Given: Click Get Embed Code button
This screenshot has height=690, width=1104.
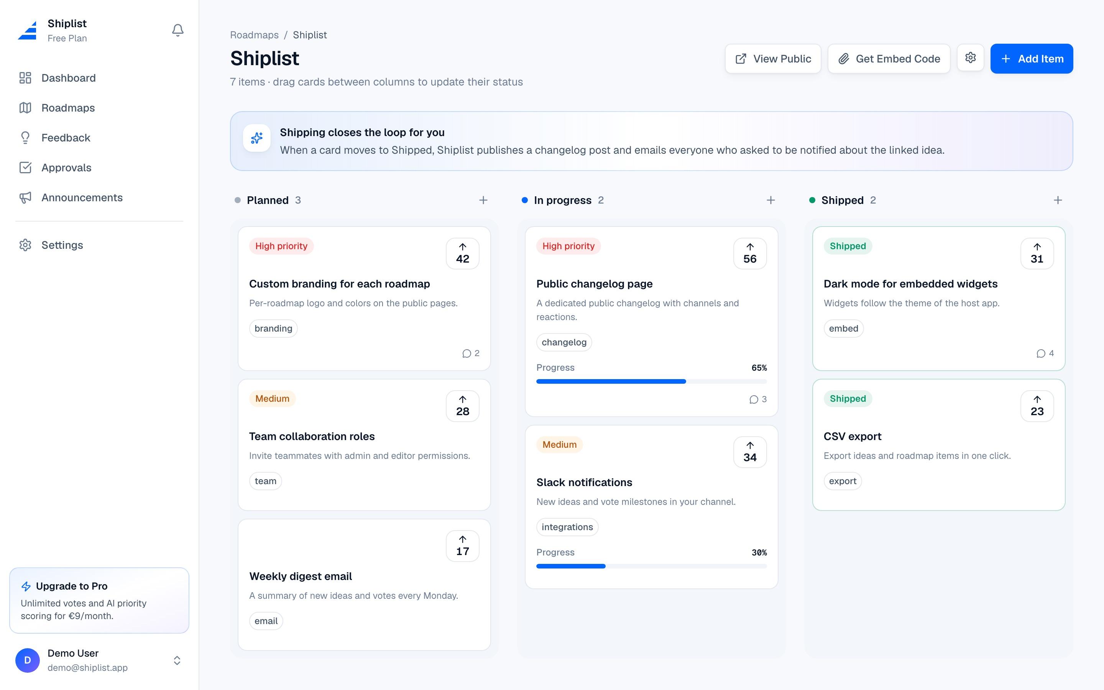Looking at the screenshot, I should tap(889, 58).
